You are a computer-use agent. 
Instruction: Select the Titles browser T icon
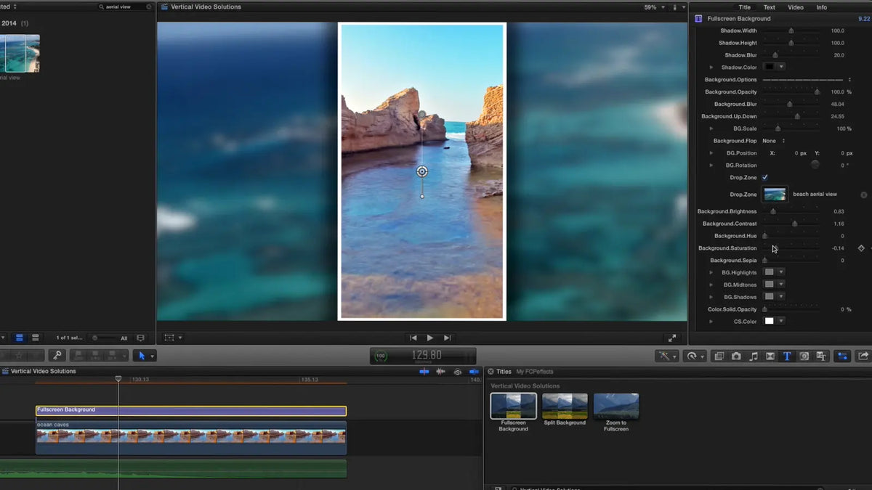(x=787, y=356)
